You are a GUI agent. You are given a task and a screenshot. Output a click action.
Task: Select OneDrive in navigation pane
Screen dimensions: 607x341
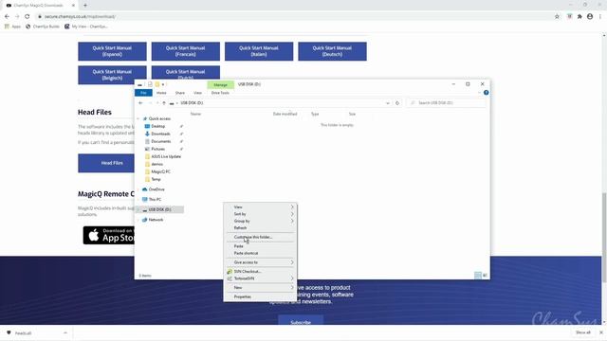[156, 189]
